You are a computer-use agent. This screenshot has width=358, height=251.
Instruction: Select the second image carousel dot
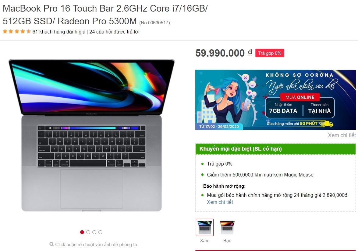(x=88, y=232)
